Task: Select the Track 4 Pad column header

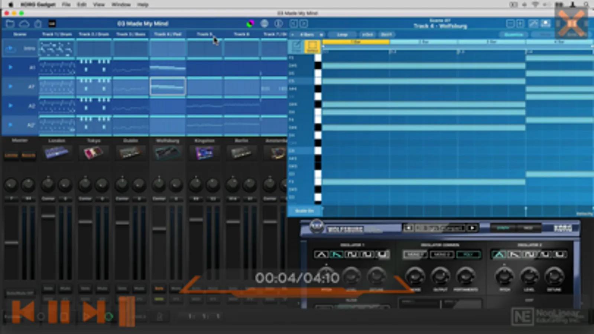Action: [x=168, y=34]
